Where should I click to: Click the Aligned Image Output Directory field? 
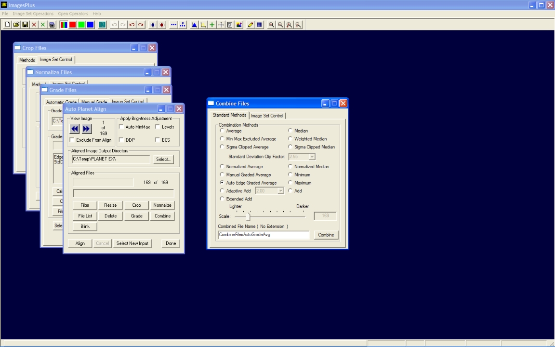(x=111, y=160)
